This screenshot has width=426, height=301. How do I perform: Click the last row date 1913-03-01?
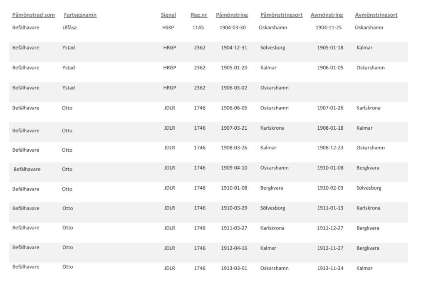point(234,268)
